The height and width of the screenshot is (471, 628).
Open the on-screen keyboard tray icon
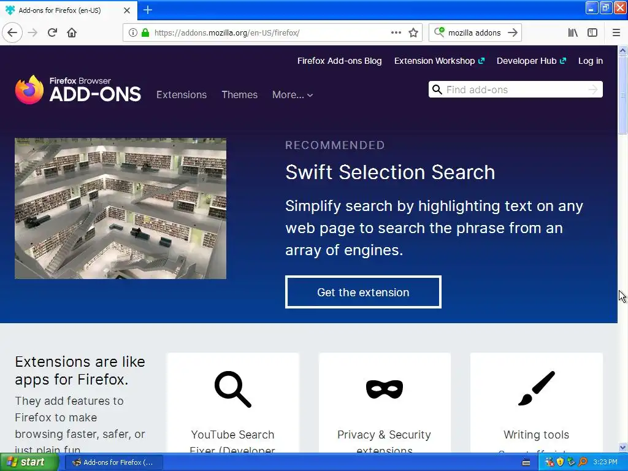[x=526, y=462]
